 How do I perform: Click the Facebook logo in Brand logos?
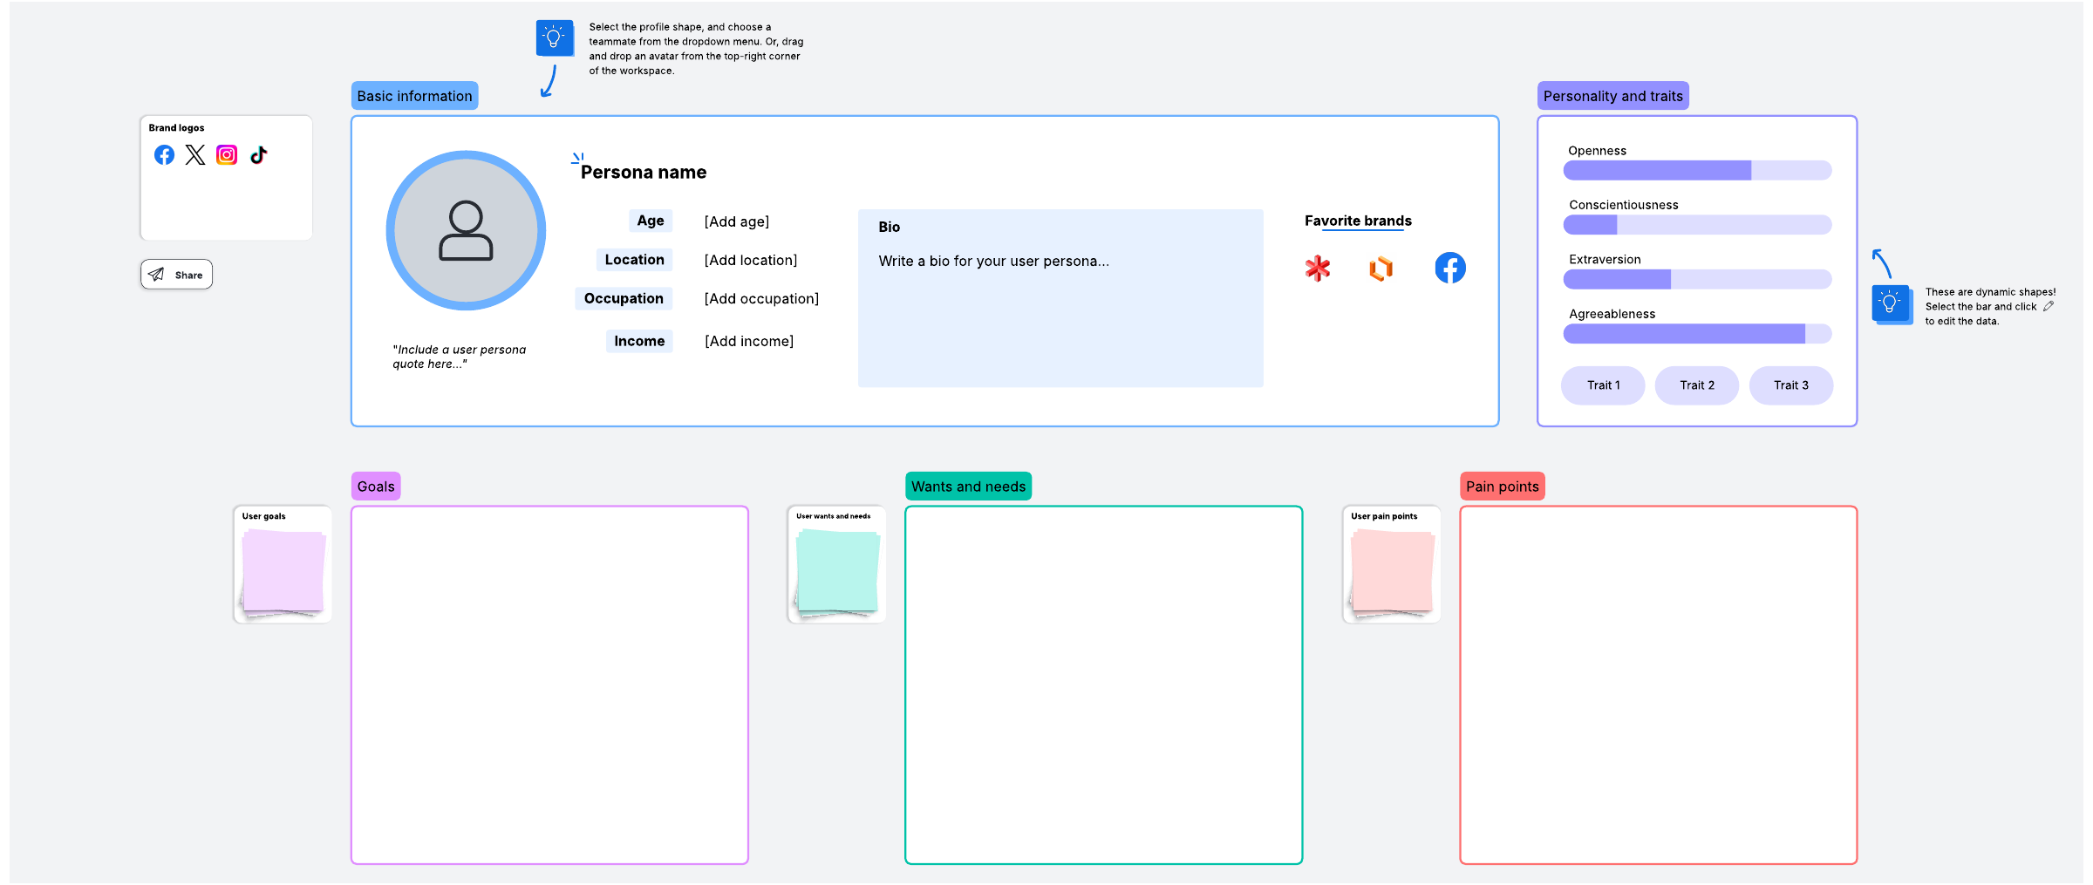[x=164, y=155]
